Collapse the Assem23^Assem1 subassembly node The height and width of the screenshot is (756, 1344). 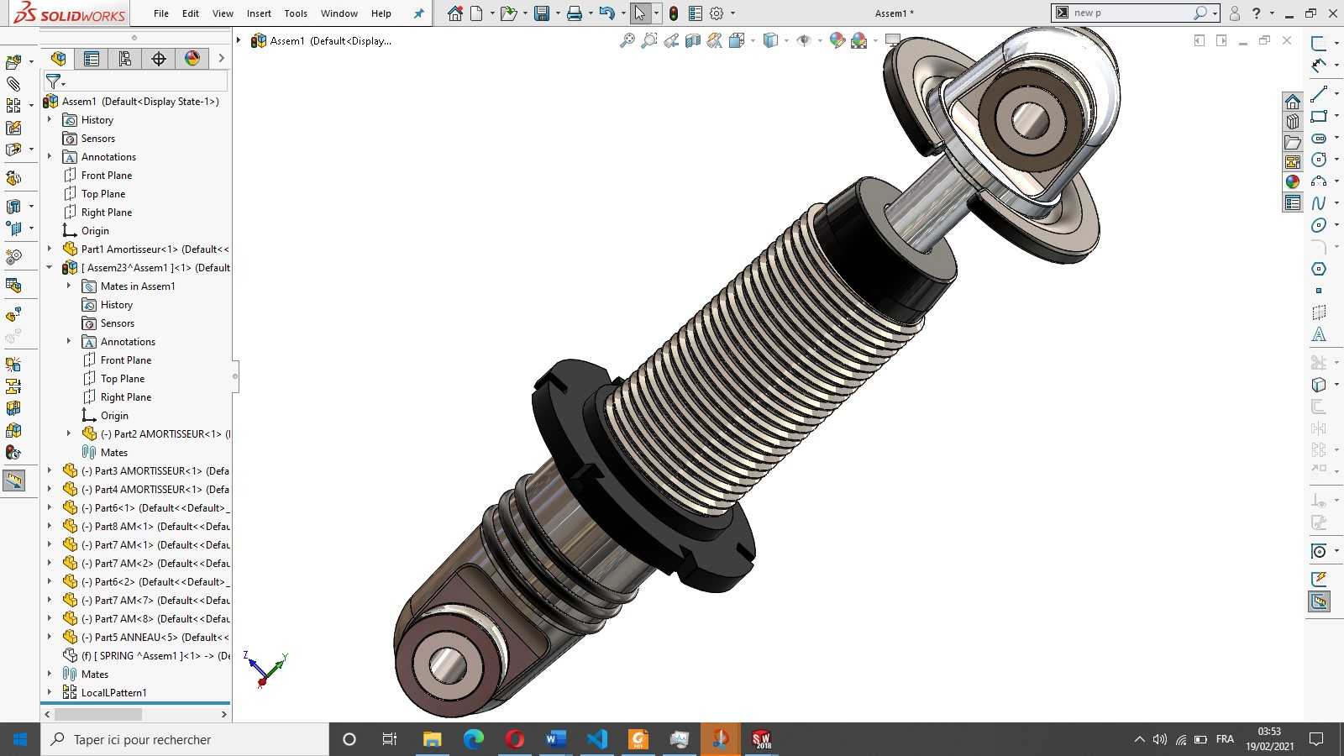50,267
